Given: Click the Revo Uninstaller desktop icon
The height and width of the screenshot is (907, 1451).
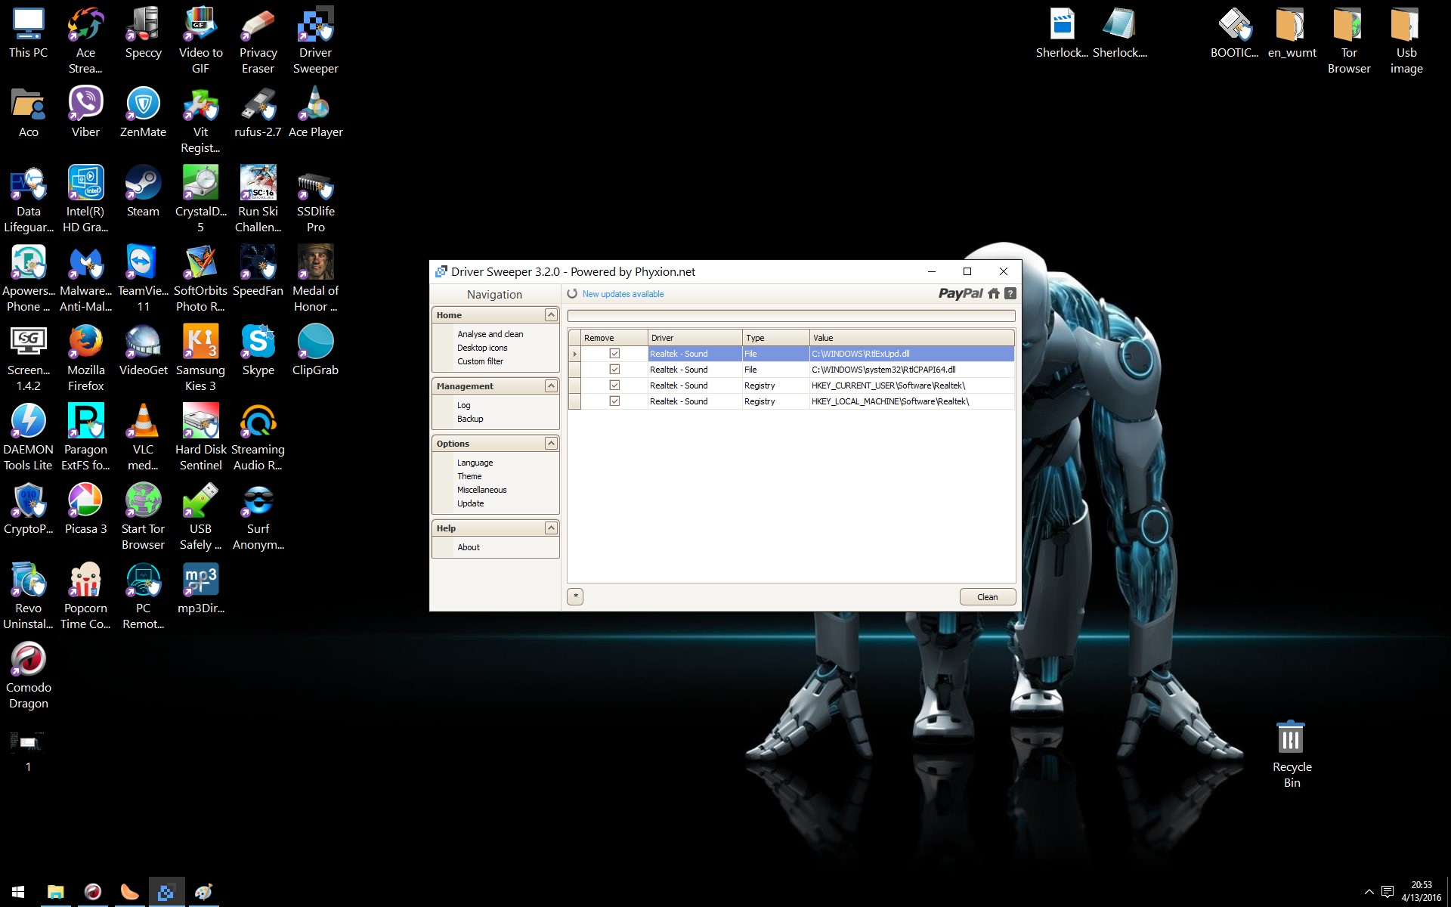Looking at the screenshot, I should click(28, 596).
